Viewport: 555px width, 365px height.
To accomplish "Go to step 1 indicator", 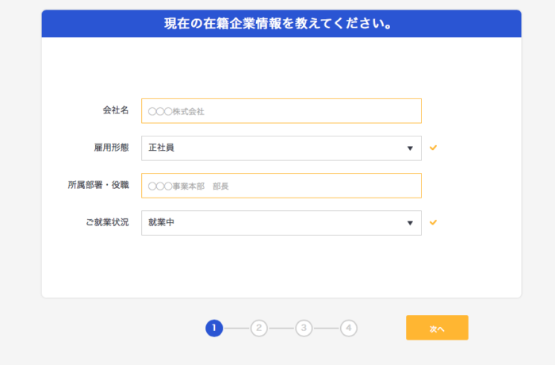I will tap(214, 328).
